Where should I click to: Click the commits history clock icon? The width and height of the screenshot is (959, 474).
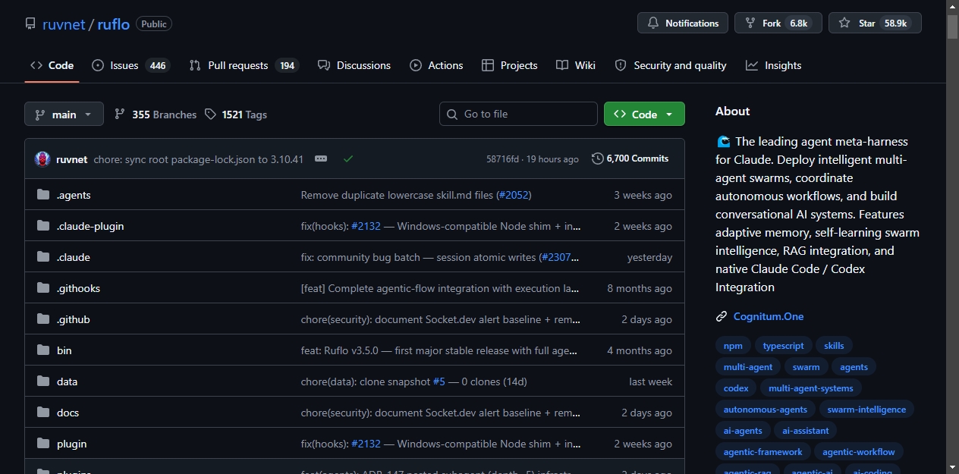598,159
